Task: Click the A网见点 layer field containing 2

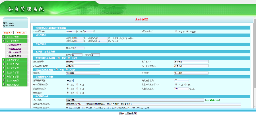Action: pos(102,38)
